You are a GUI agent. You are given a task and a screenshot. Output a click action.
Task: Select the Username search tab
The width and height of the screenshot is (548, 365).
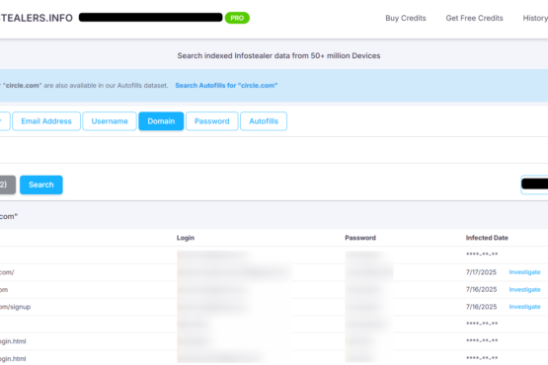click(110, 121)
